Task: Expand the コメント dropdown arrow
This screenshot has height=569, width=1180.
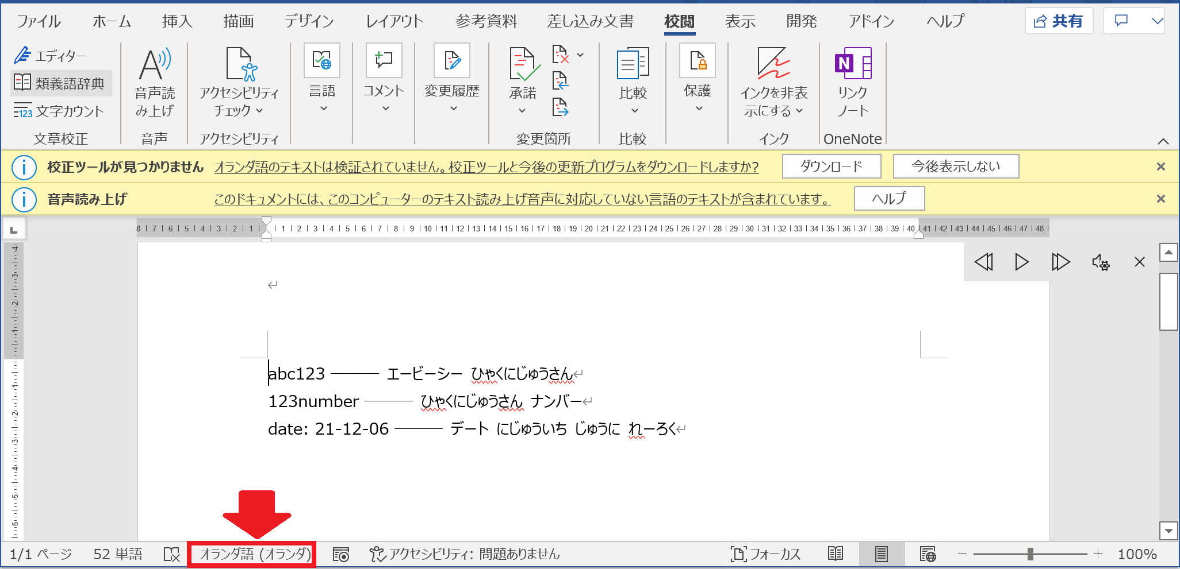Action: 385,109
